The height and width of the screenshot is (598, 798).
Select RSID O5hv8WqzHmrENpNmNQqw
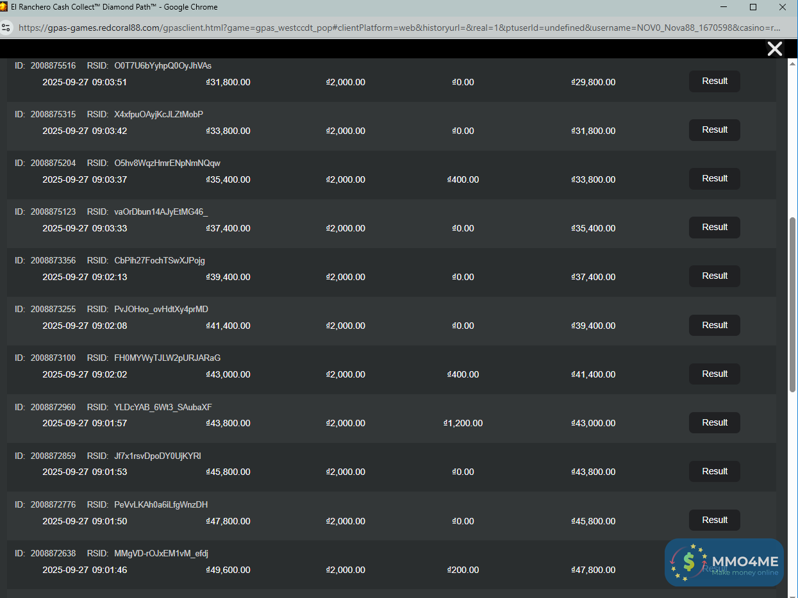[167, 163]
